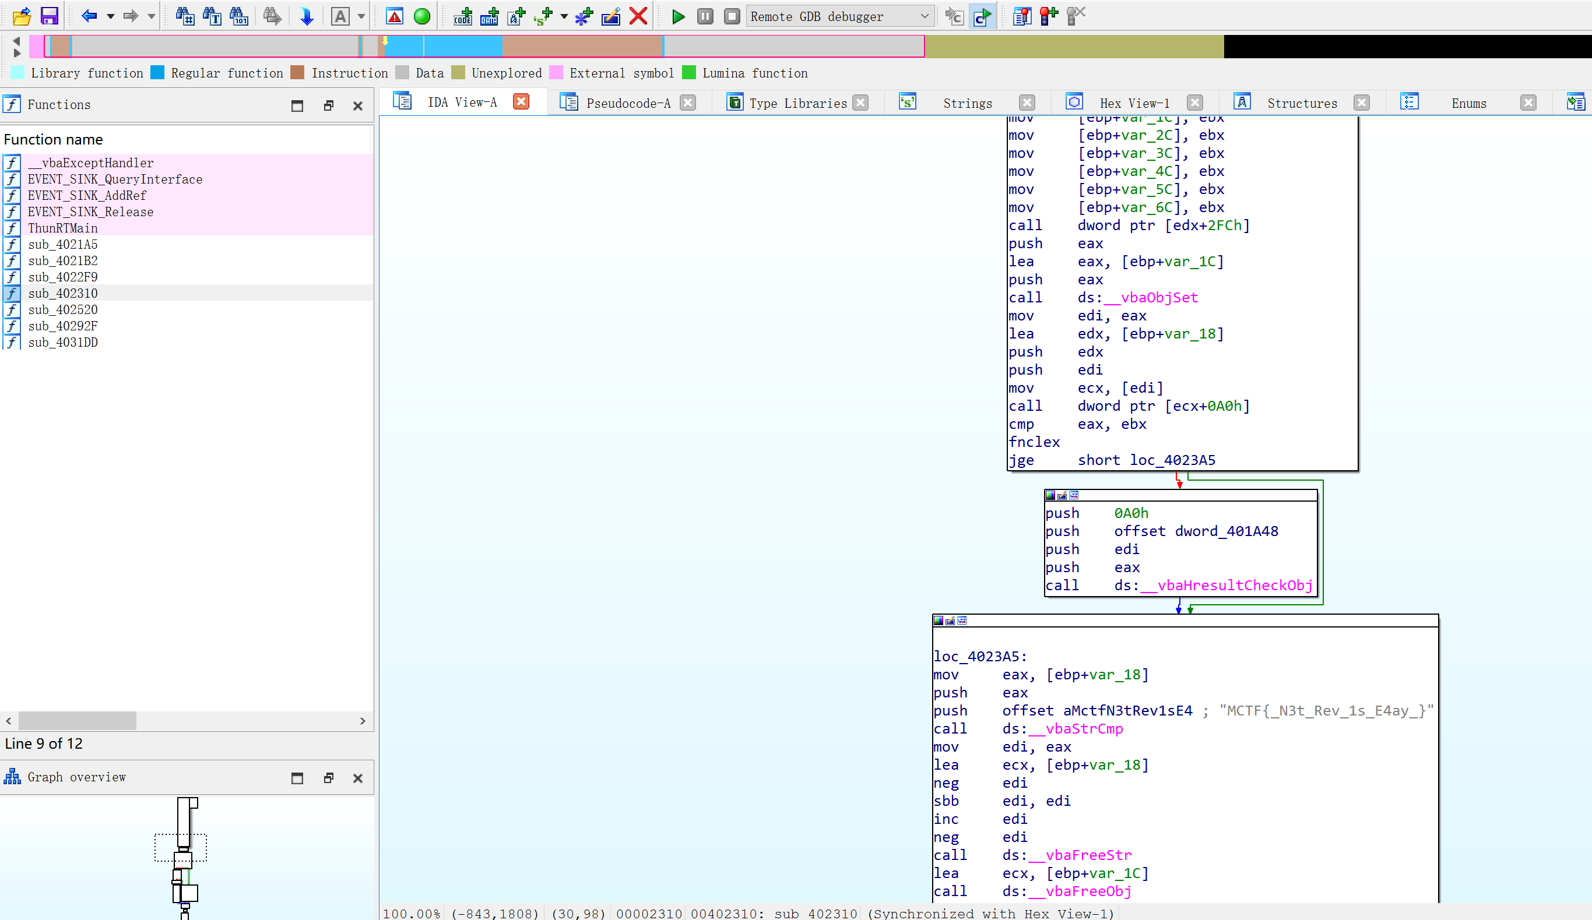Screen dimensions: 1592x920
Task: Click the Open file folder icon
Action: pyautogui.click(x=22, y=16)
